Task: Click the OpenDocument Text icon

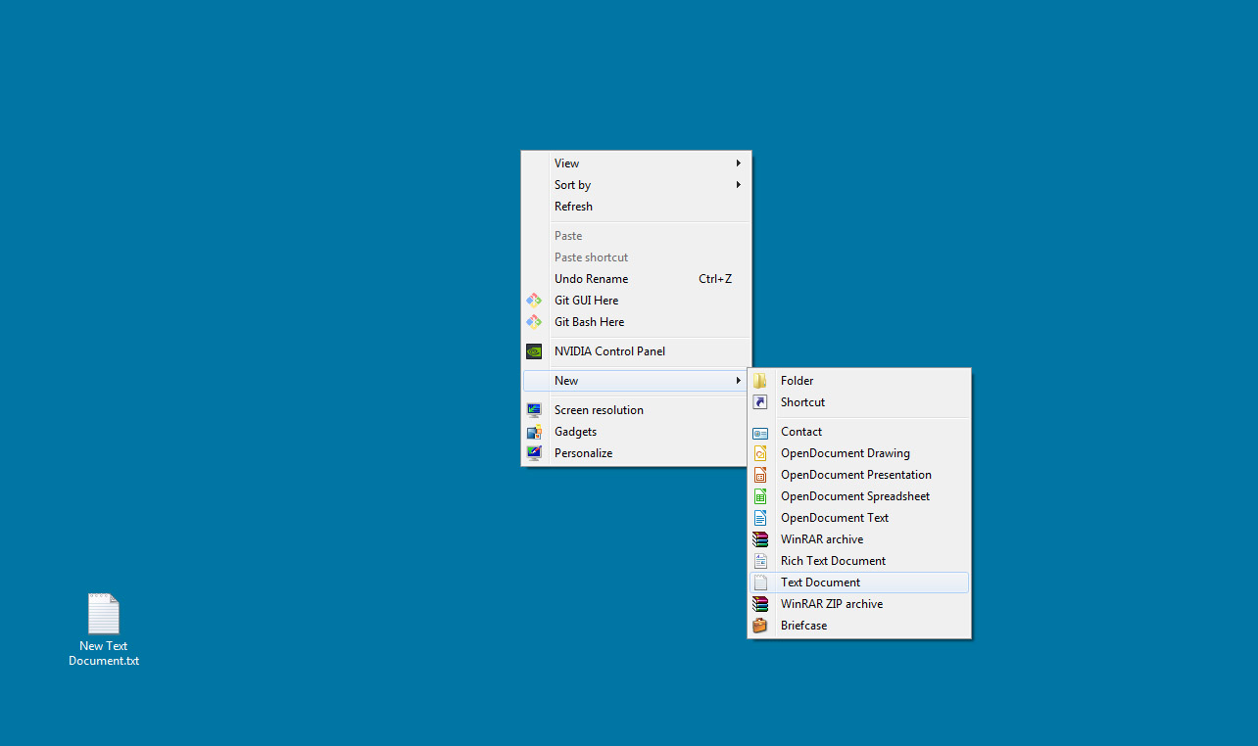Action: [x=760, y=518]
